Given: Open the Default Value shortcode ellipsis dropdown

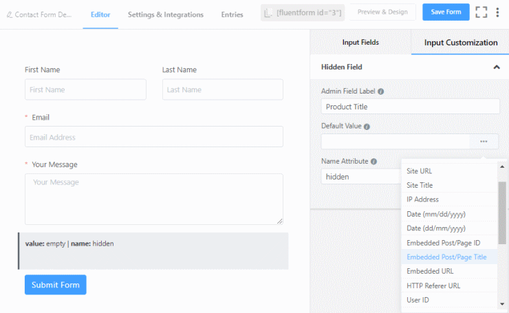Looking at the screenshot, I should (484, 142).
